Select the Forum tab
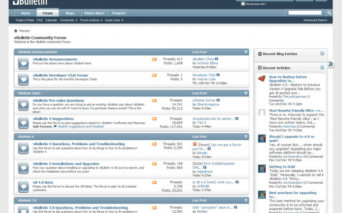Viewport: 342px width, 213px height. [48, 13]
